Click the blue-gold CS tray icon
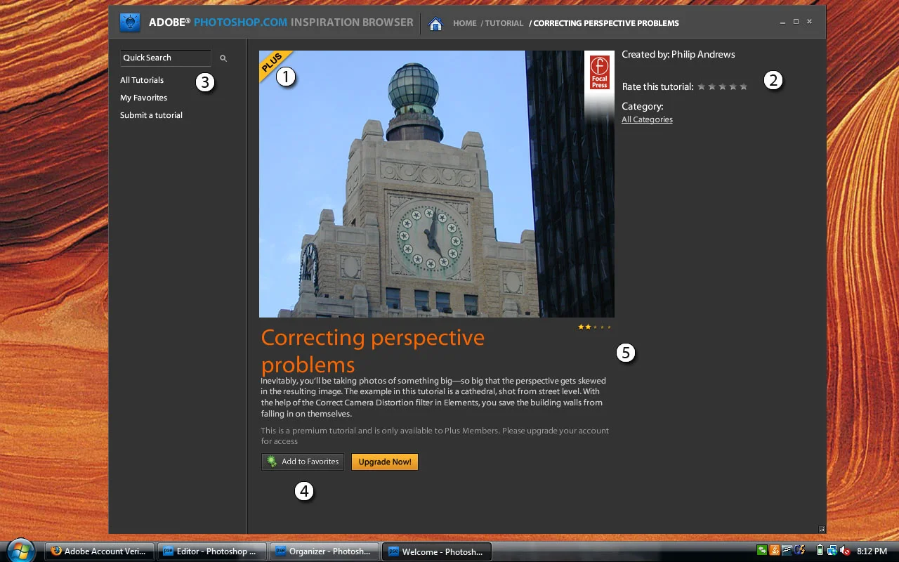 coord(800,551)
